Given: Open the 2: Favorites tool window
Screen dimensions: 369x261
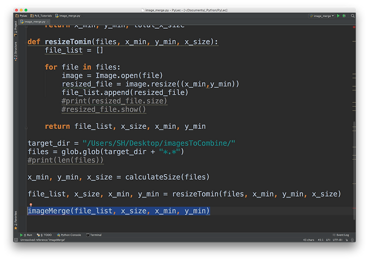Looking at the screenshot, I should 16,220.
